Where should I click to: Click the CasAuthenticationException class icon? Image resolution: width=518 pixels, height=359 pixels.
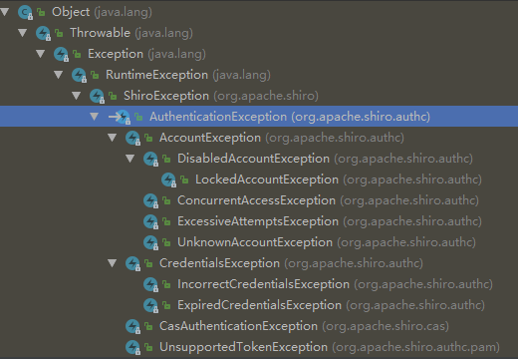132,327
